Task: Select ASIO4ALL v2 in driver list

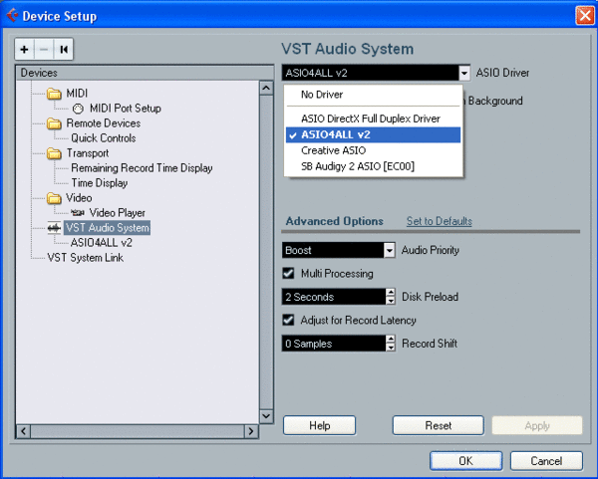Action: (373, 134)
